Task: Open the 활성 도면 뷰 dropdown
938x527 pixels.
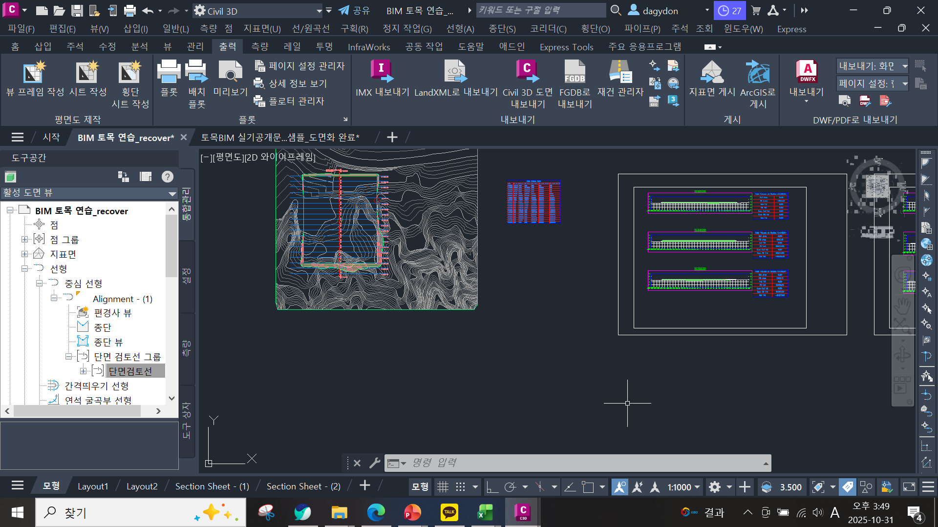Action: point(172,193)
